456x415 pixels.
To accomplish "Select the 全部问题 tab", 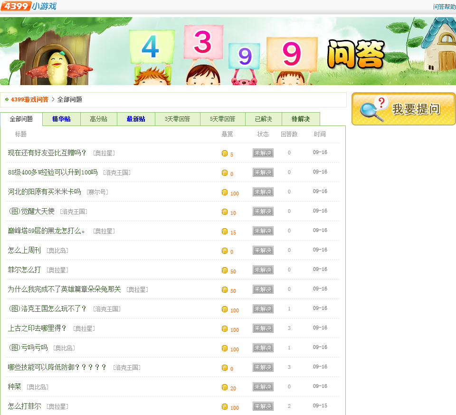I will (x=21, y=119).
